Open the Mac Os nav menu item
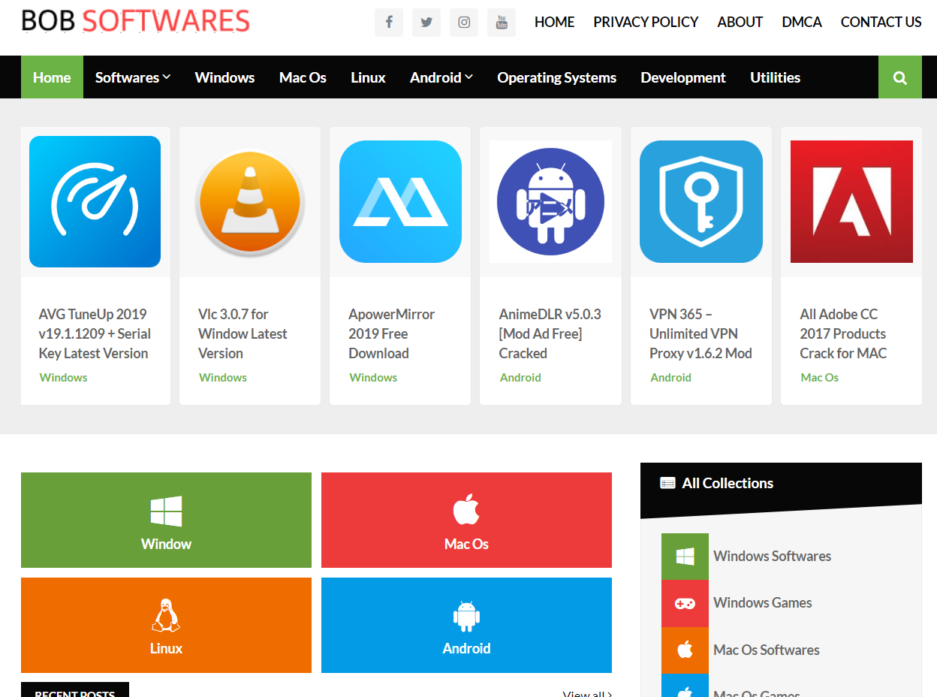The image size is (937, 697). click(303, 77)
